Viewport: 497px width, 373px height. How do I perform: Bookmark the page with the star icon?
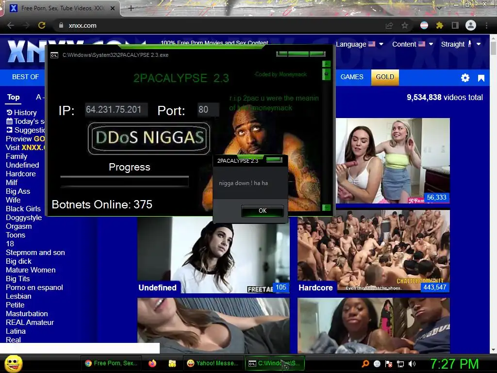(405, 25)
